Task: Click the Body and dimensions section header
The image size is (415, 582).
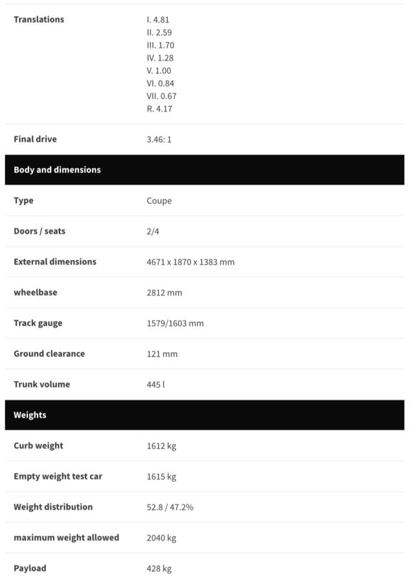Action: point(57,170)
